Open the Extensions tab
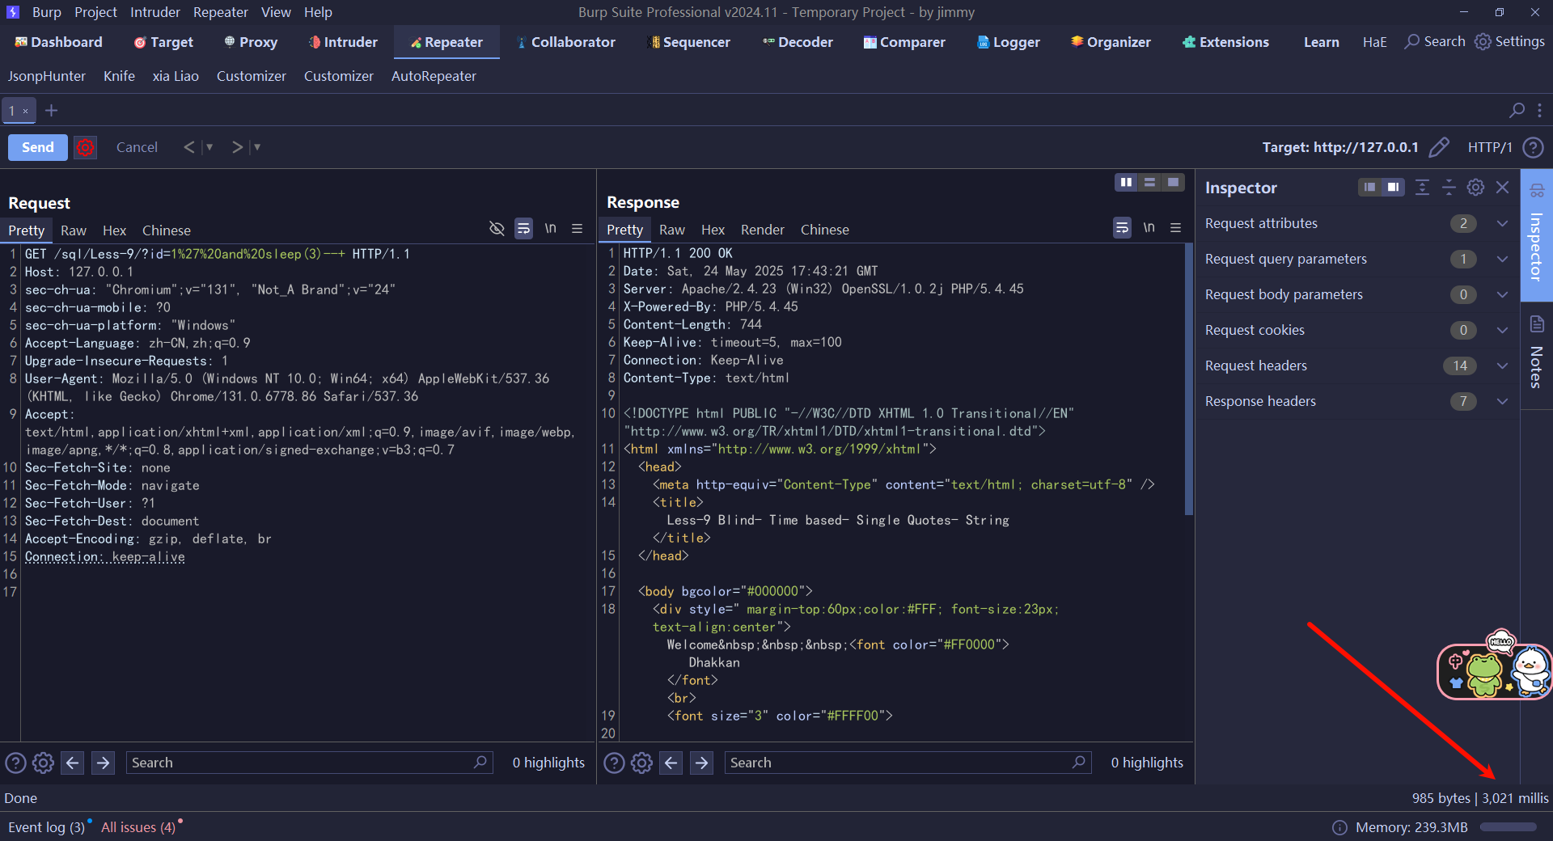The height and width of the screenshot is (841, 1553). point(1225,42)
